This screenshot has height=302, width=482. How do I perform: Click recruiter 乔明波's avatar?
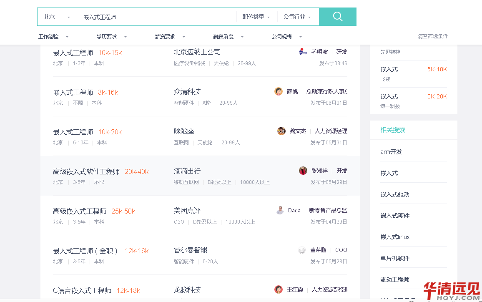[303, 52]
